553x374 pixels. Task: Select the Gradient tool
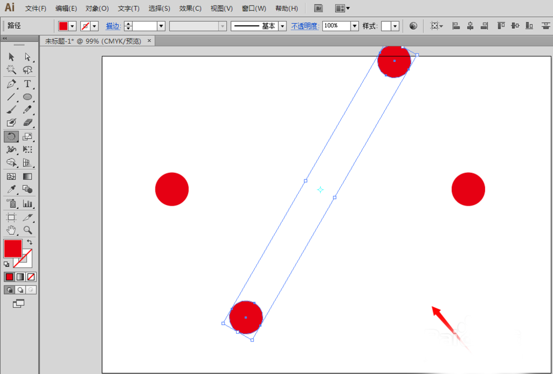[x=28, y=176]
